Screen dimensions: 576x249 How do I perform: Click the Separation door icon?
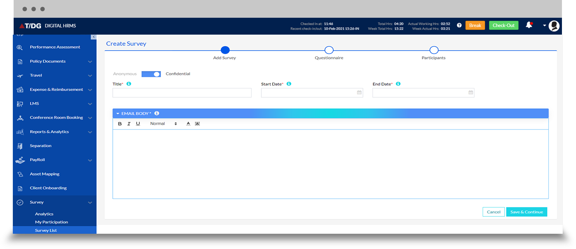(20, 146)
